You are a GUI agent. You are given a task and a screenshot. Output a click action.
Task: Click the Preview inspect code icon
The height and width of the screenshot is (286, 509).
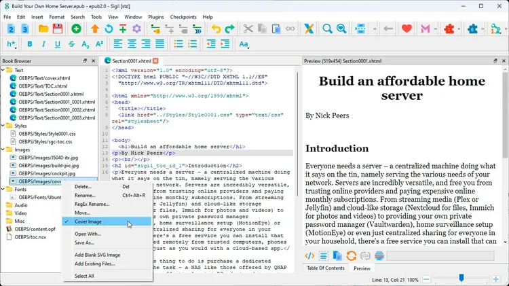[309, 256]
